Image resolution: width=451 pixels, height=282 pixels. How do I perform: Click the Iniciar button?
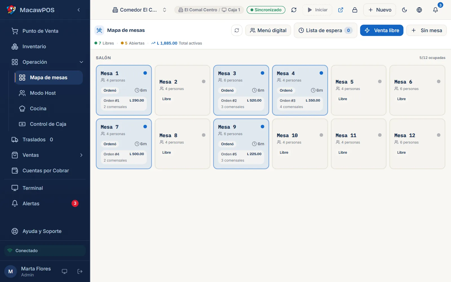click(x=317, y=10)
